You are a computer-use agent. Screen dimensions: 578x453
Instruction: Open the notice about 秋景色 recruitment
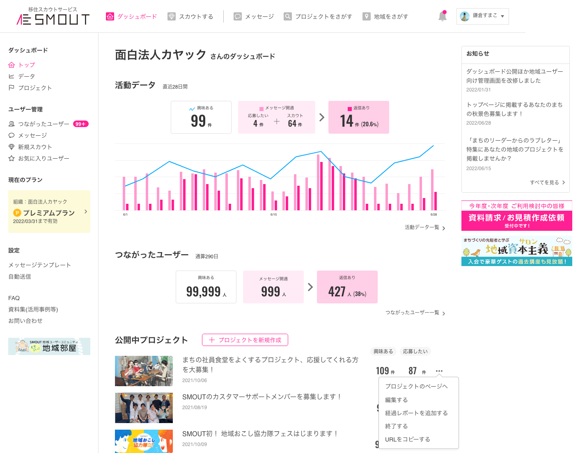pos(515,109)
